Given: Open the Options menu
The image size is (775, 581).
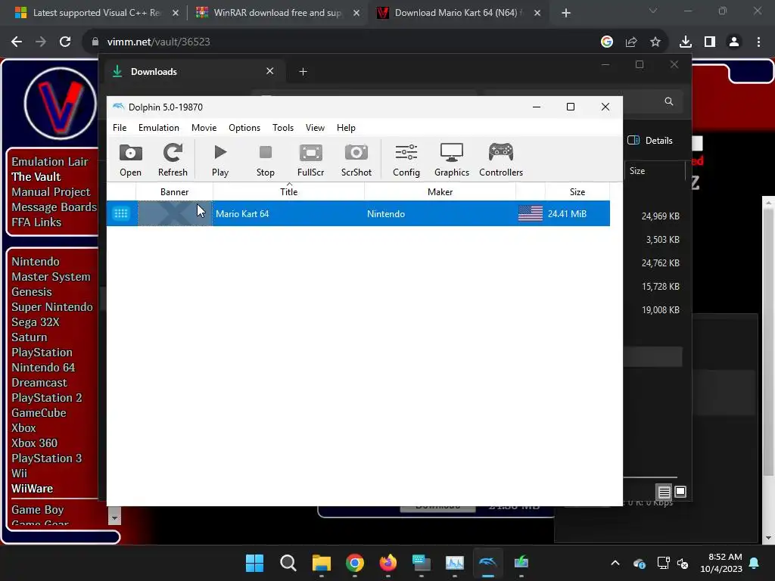Looking at the screenshot, I should click(x=244, y=127).
